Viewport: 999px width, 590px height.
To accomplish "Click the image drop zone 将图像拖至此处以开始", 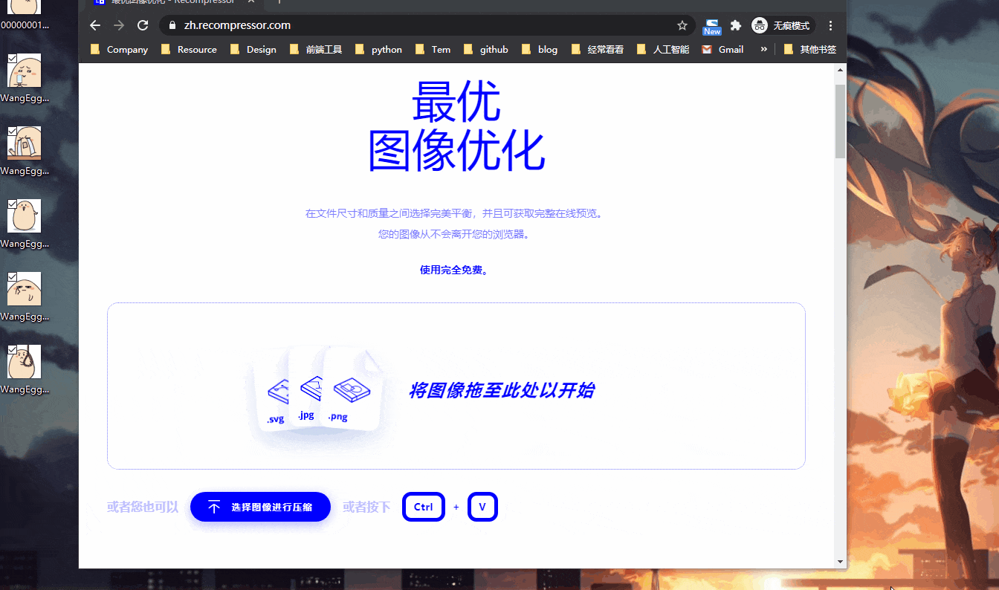I will (x=456, y=386).
